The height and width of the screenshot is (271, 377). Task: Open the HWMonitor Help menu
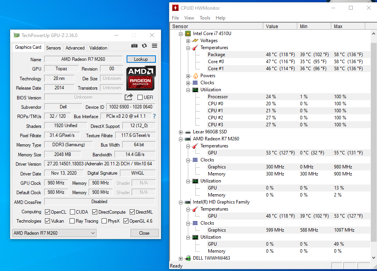220,18
